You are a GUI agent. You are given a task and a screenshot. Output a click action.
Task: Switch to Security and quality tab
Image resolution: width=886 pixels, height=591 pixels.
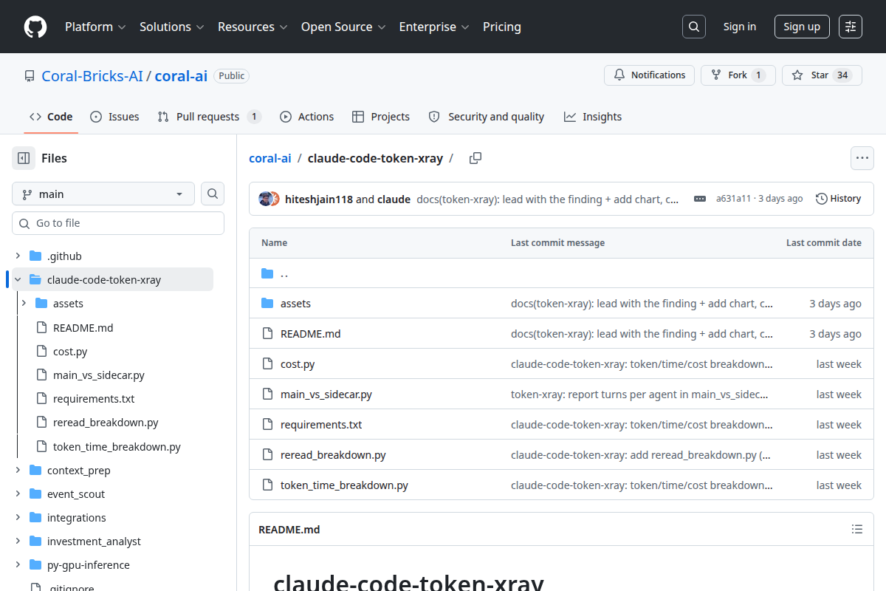[486, 117]
